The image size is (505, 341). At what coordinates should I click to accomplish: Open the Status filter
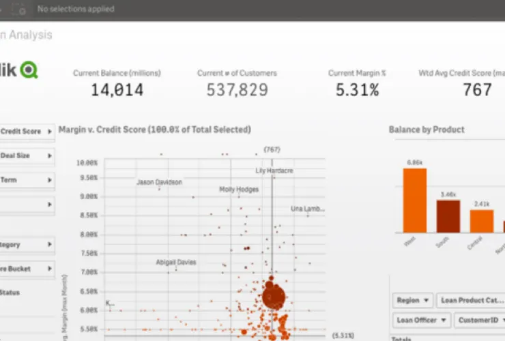[10, 293]
